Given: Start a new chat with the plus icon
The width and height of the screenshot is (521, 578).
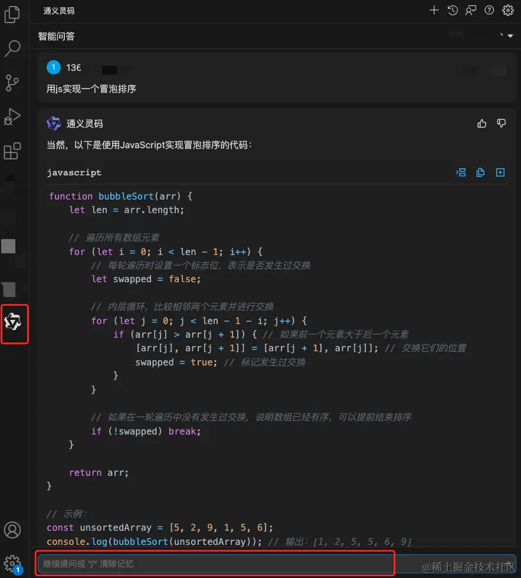Looking at the screenshot, I should 434,10.
